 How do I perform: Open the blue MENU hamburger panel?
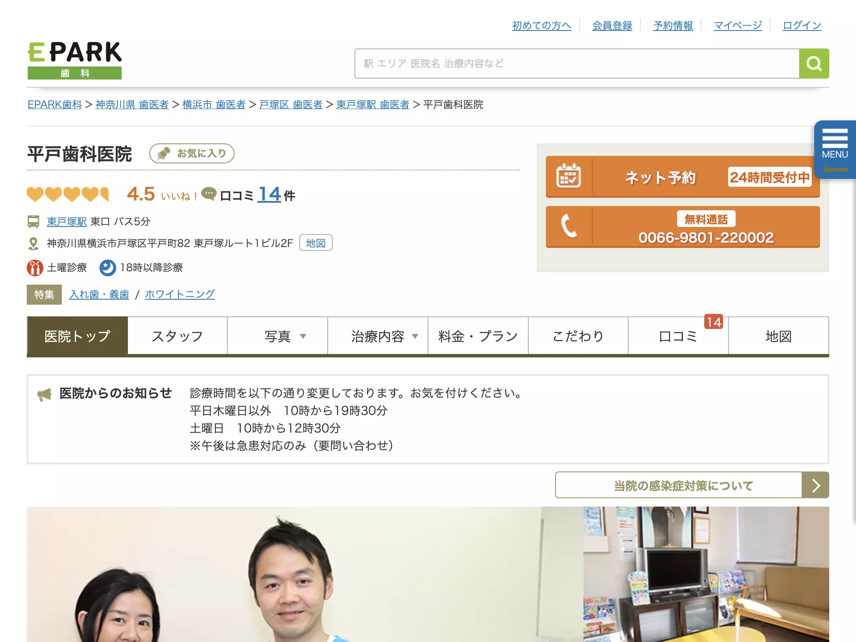pyautogui.click(x=835, y=150)
